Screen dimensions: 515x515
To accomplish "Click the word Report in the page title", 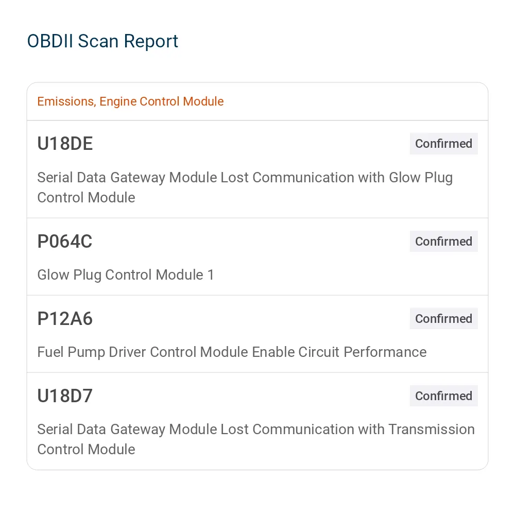I will click(151, 42).
